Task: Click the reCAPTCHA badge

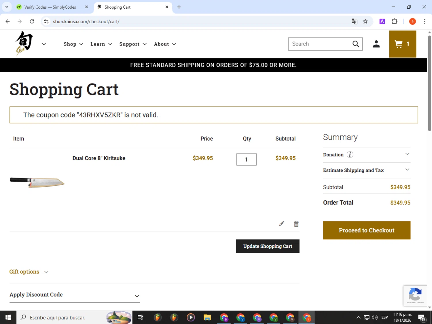Action: [415, 295]
